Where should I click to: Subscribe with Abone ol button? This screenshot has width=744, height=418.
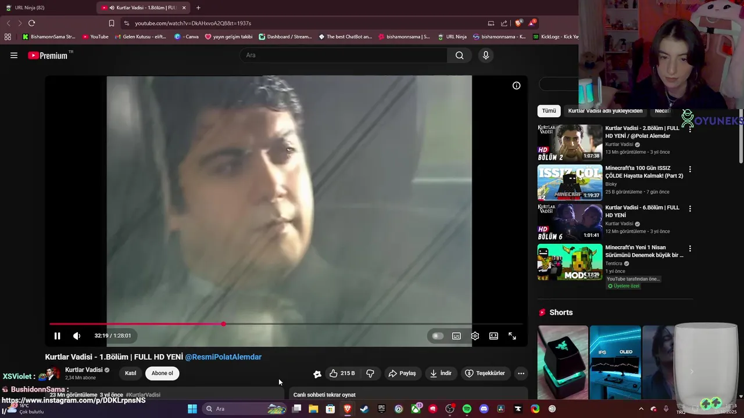pyautogui.click(x=162, y=373)
